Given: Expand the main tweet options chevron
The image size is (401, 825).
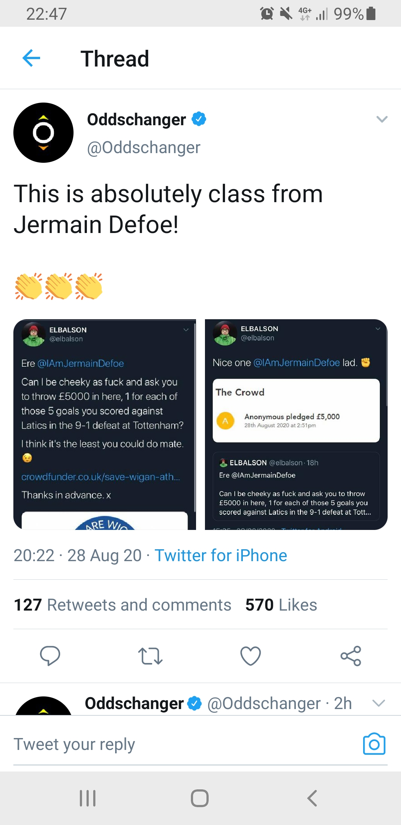Looking at the screenshot, I should [382, 119].
